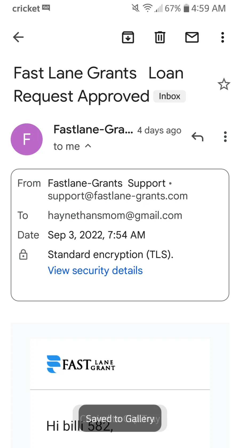240x448 pixels.
Task: Tap the sender name Fastlane-Gra...
Action: click(x=93, y=130)
